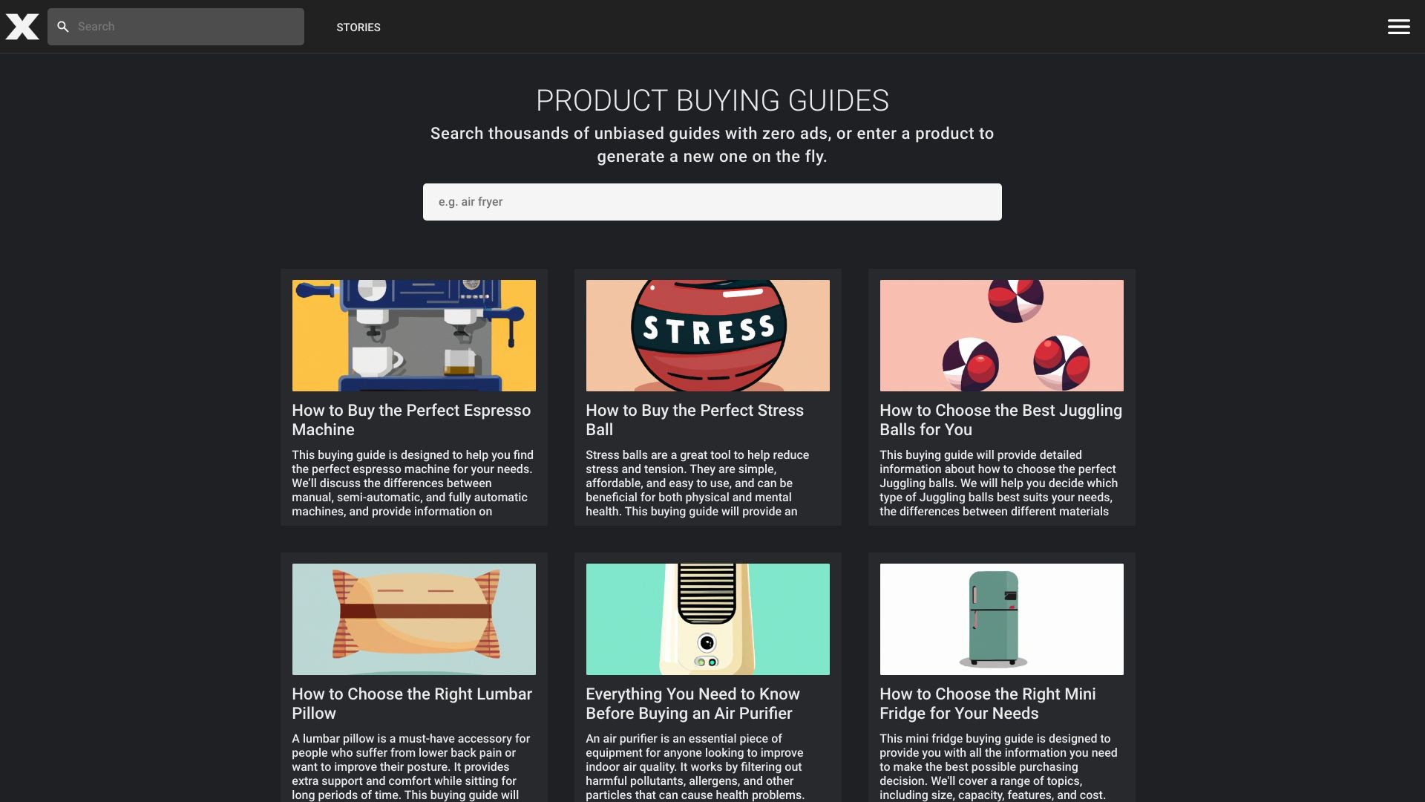
Task: Open 'How to Buy the Perfect Stress Ball'
Action: (x=695, y=420)
